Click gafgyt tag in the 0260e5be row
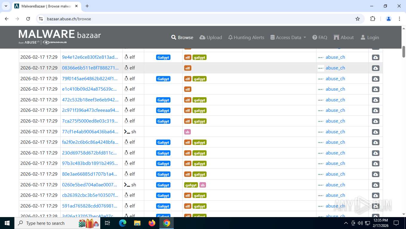Viewport: 406px width, 229px height. point(191,185)
